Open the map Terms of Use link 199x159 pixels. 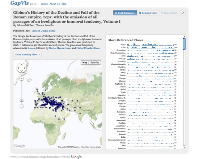96,147
